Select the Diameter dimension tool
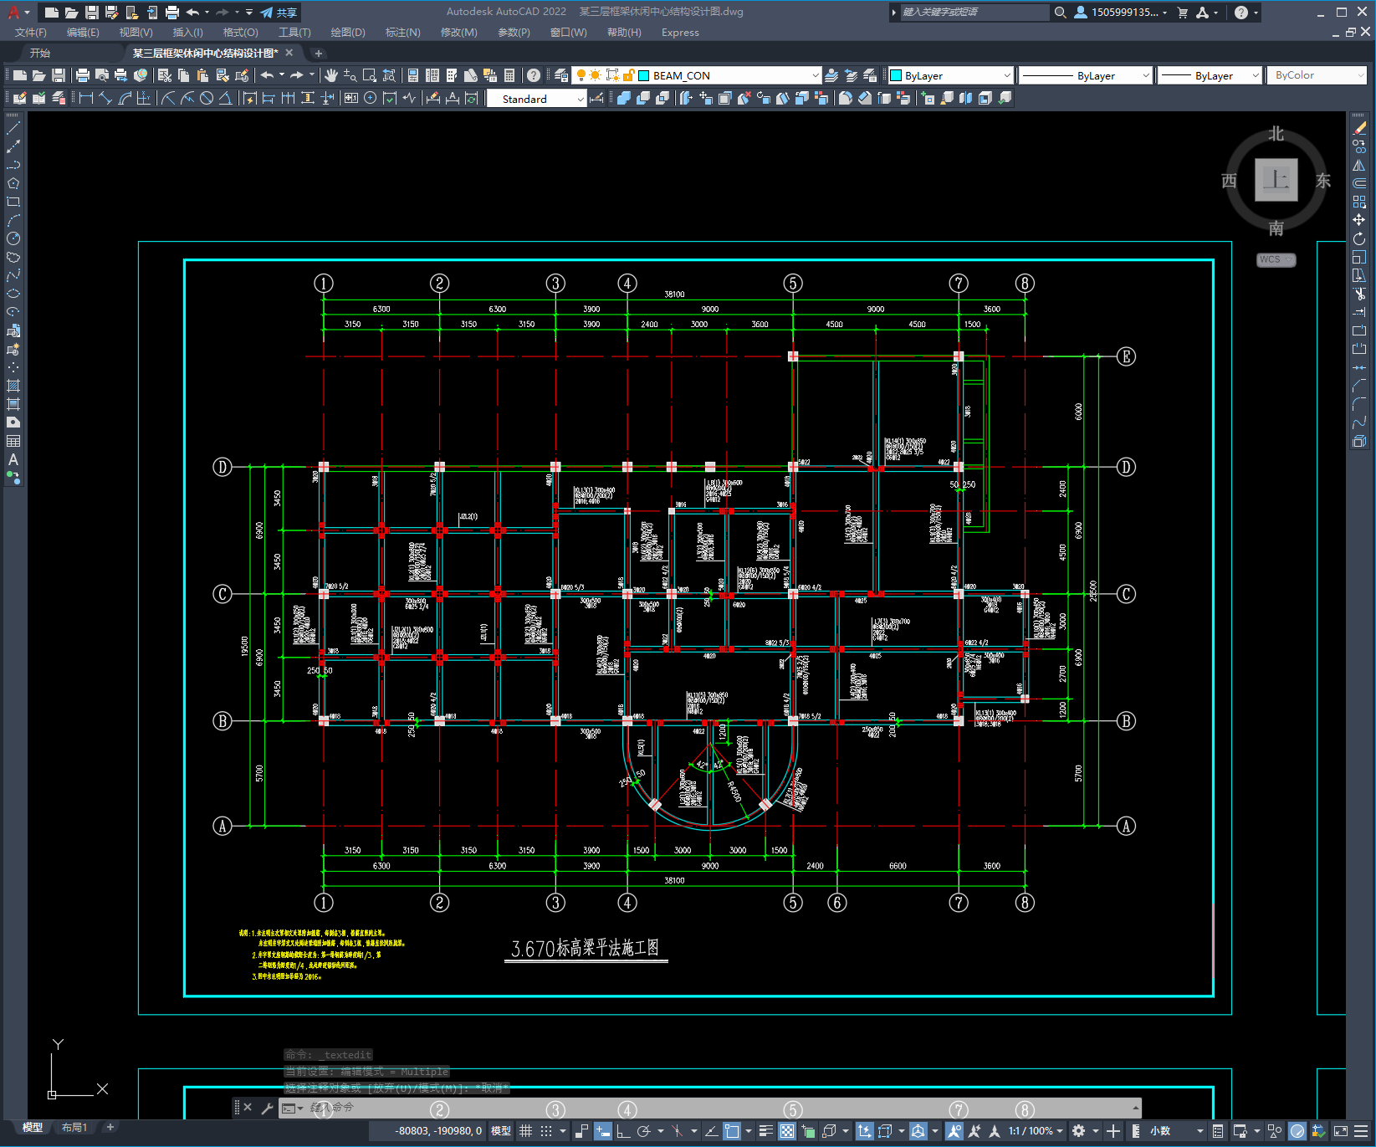This screenshot has width=1376, height=1147. click(207, 99)
